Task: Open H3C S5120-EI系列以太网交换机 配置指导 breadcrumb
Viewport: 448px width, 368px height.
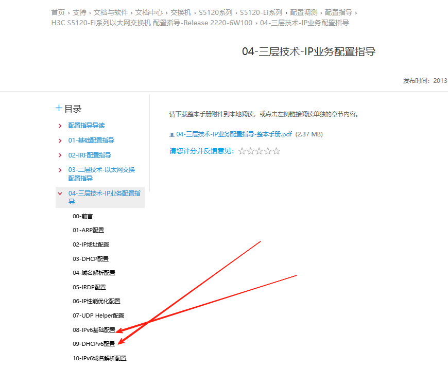Action: click(x=152, y=23)
